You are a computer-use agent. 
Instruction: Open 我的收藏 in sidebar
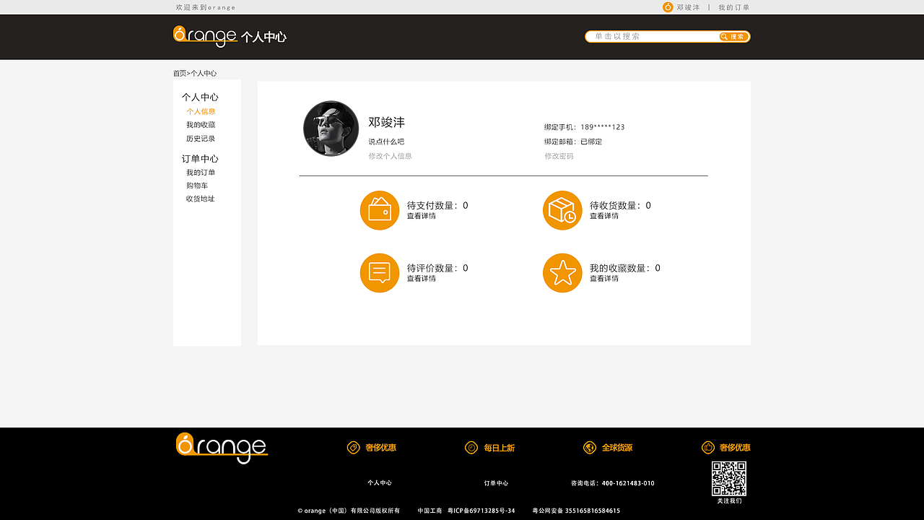click(x=201, y=124)
